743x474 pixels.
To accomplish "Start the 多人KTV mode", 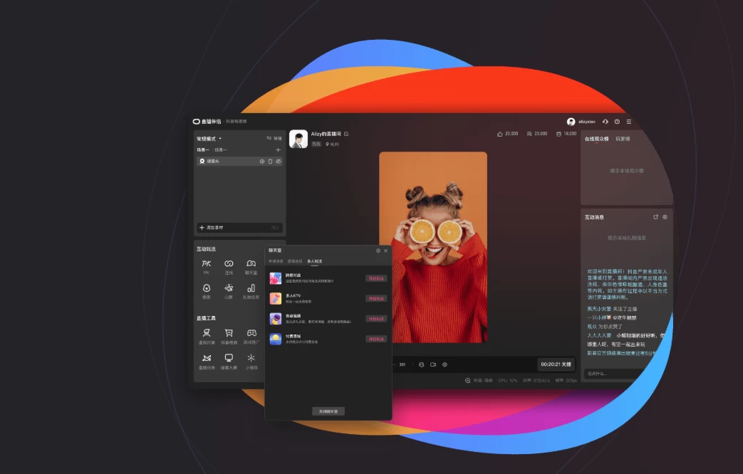I will (376, 298).
